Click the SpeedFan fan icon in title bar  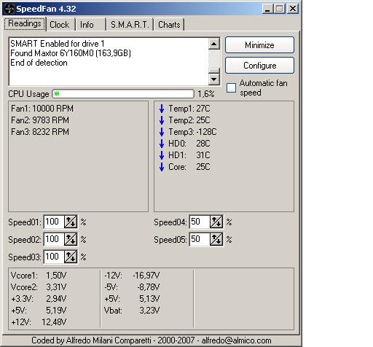click(x=9, y=9)
